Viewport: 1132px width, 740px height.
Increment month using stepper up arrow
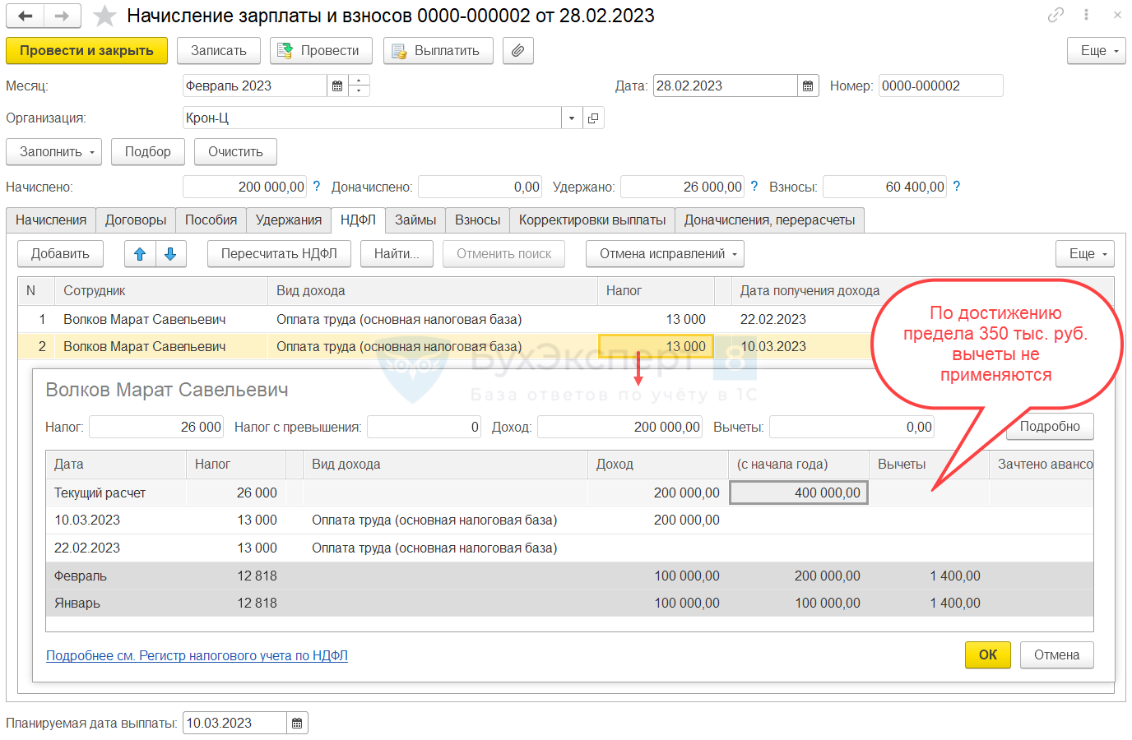[360, 81]
